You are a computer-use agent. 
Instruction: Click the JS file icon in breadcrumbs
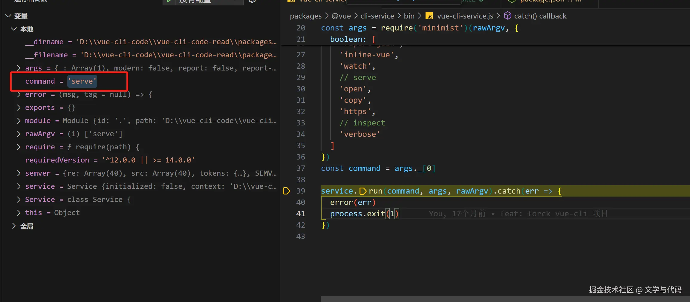pyautogui.click(x=429, y=16)
